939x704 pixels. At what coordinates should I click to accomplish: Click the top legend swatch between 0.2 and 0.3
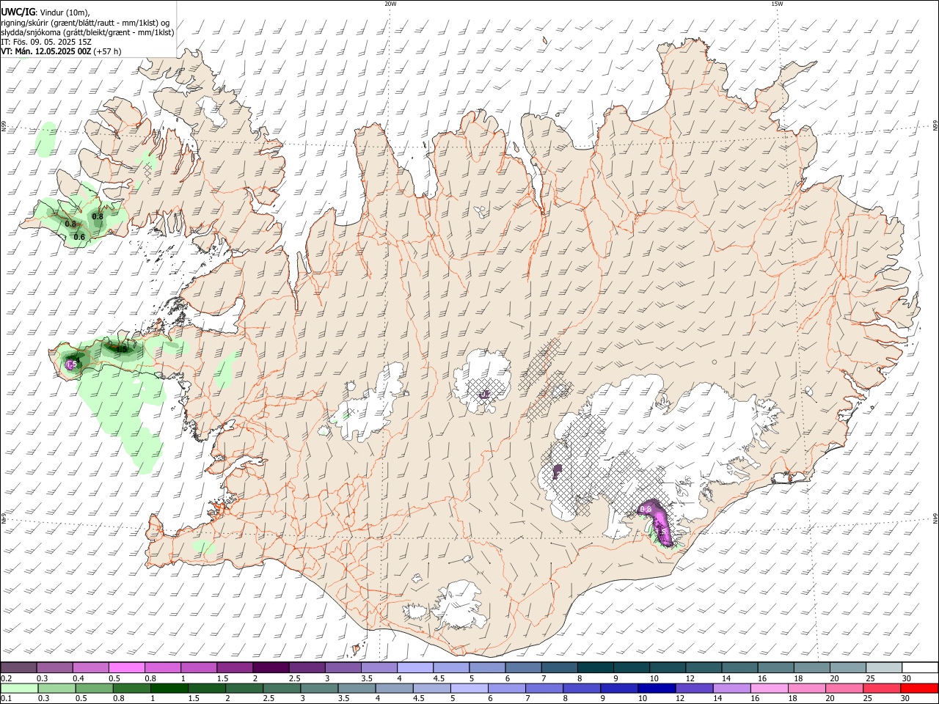19,668
